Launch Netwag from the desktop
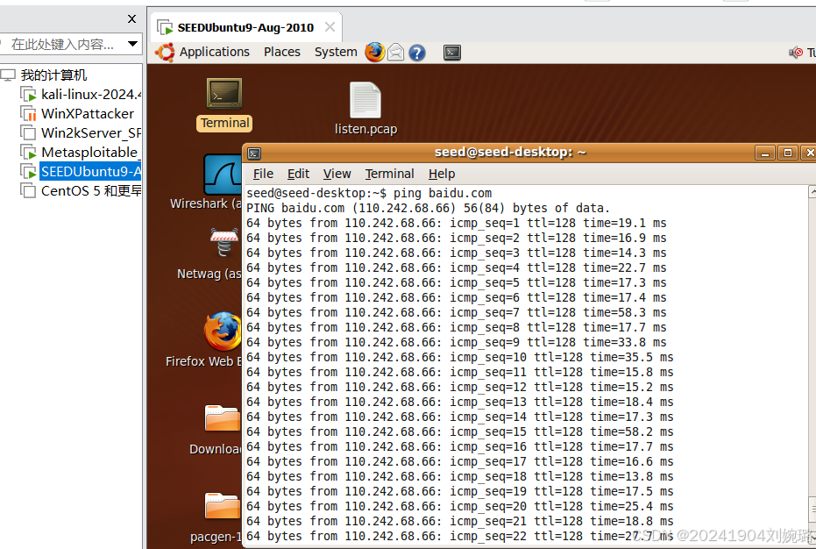The image size is (816, 549). (224, 243)
